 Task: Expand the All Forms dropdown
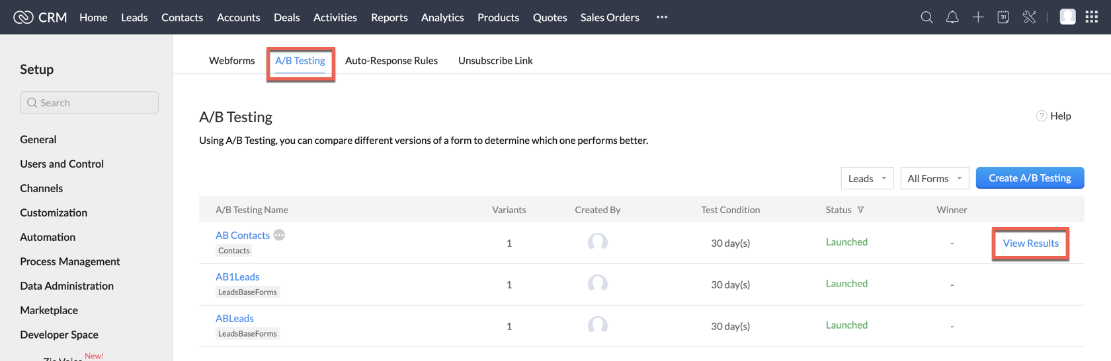pos(934,178)
